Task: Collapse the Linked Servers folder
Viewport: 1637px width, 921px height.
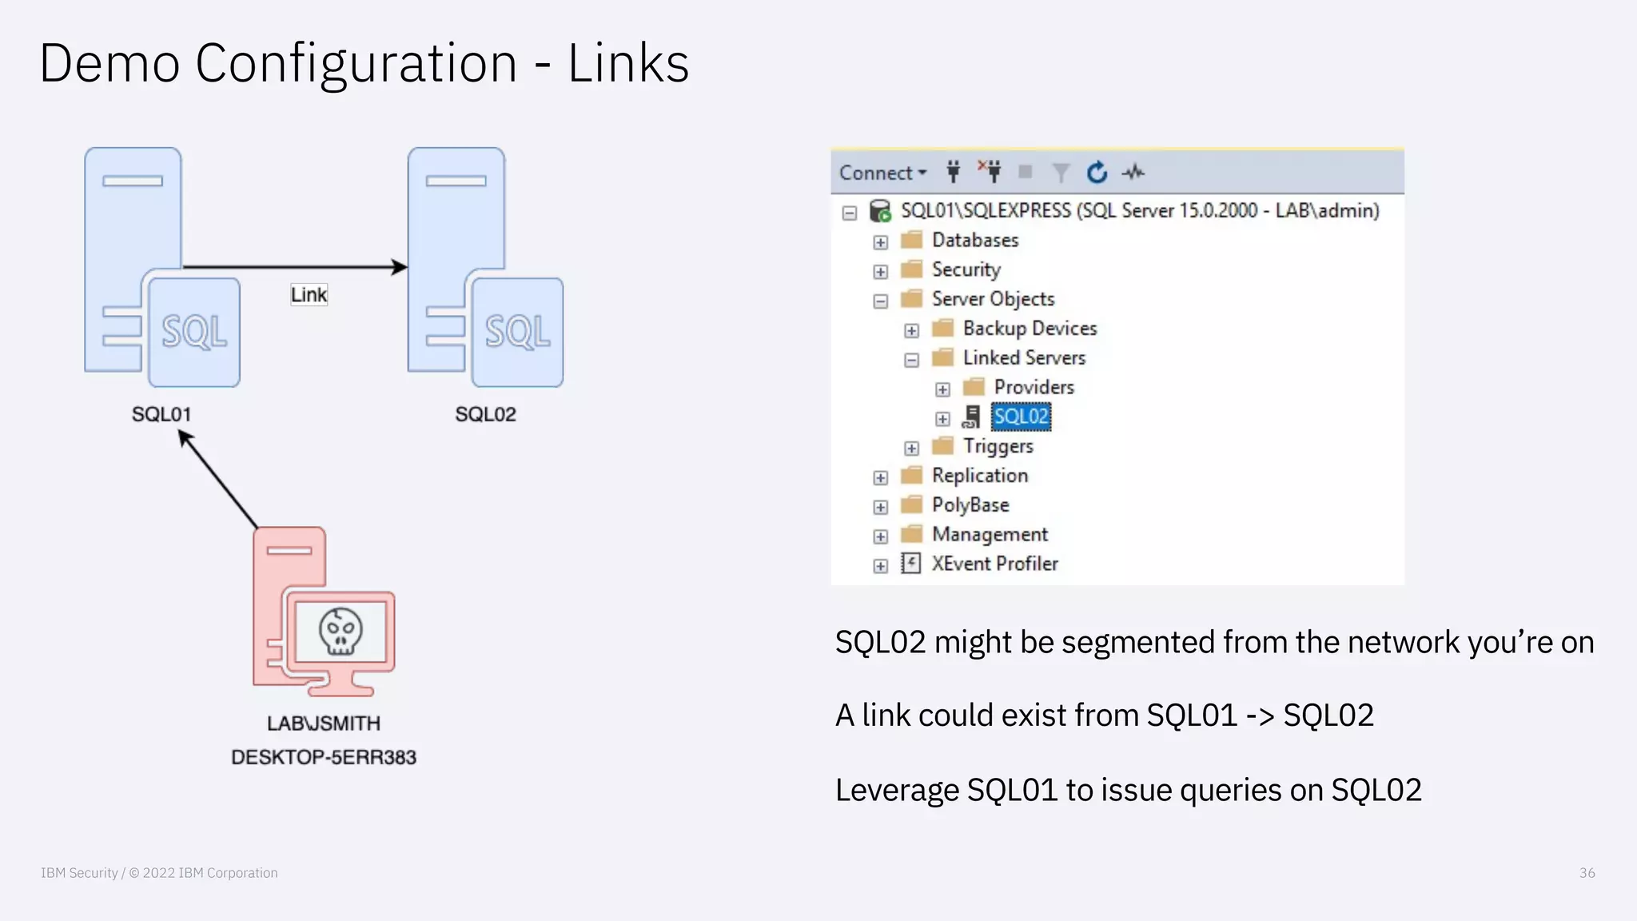Action: (x=911, y=360)
